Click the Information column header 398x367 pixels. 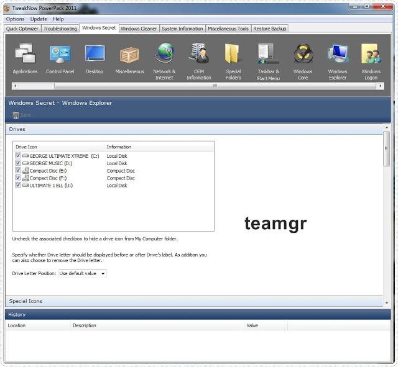(159, 147)
